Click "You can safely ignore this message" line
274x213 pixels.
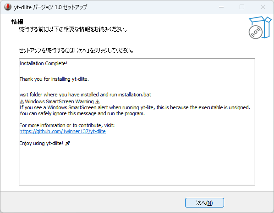coord(82,113)
